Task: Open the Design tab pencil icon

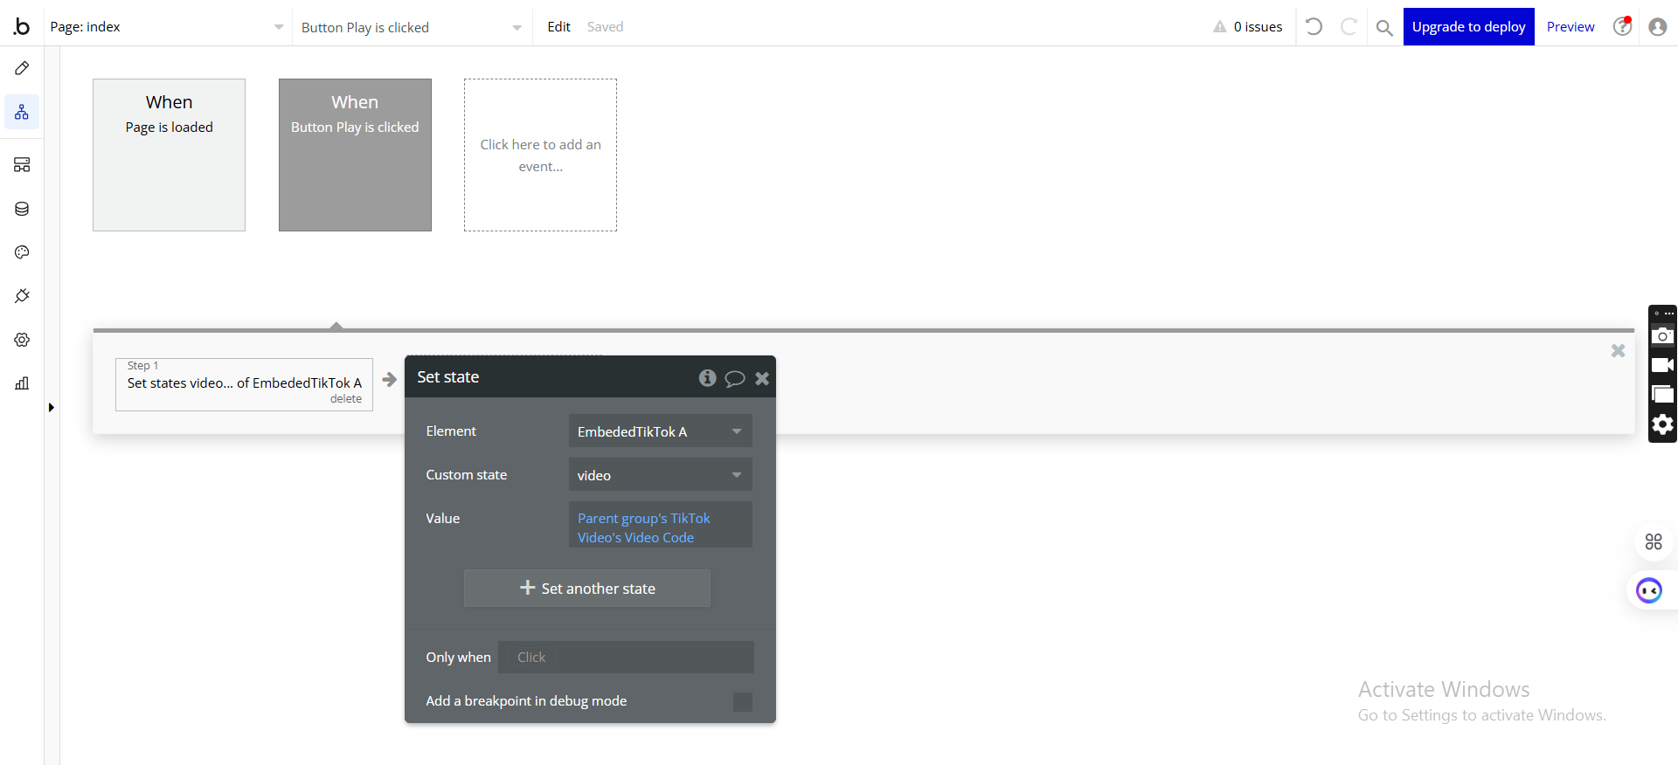Action: pyautogui.click(x=22, y=68)
